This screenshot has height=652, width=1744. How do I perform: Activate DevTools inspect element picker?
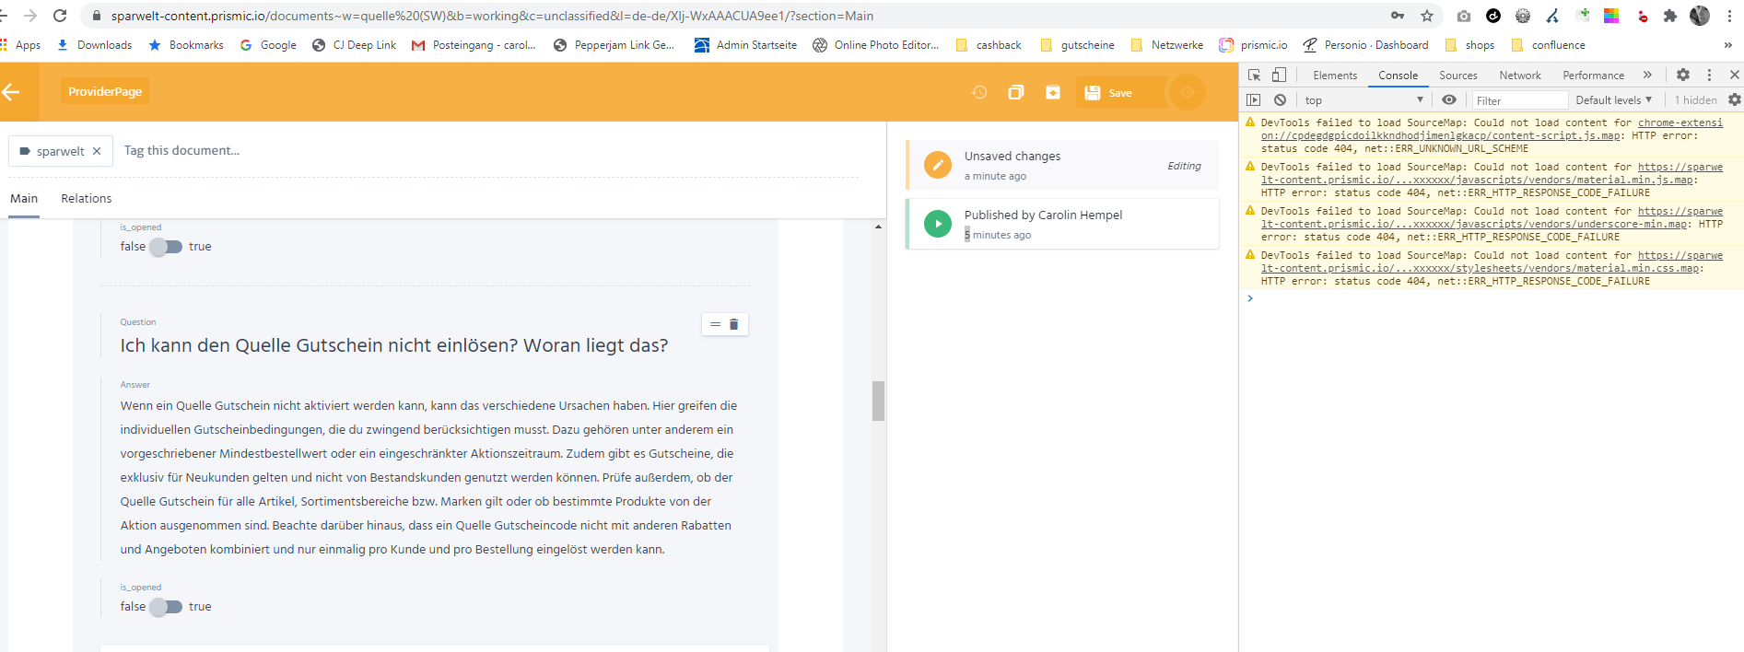(x=1254, y=76)
